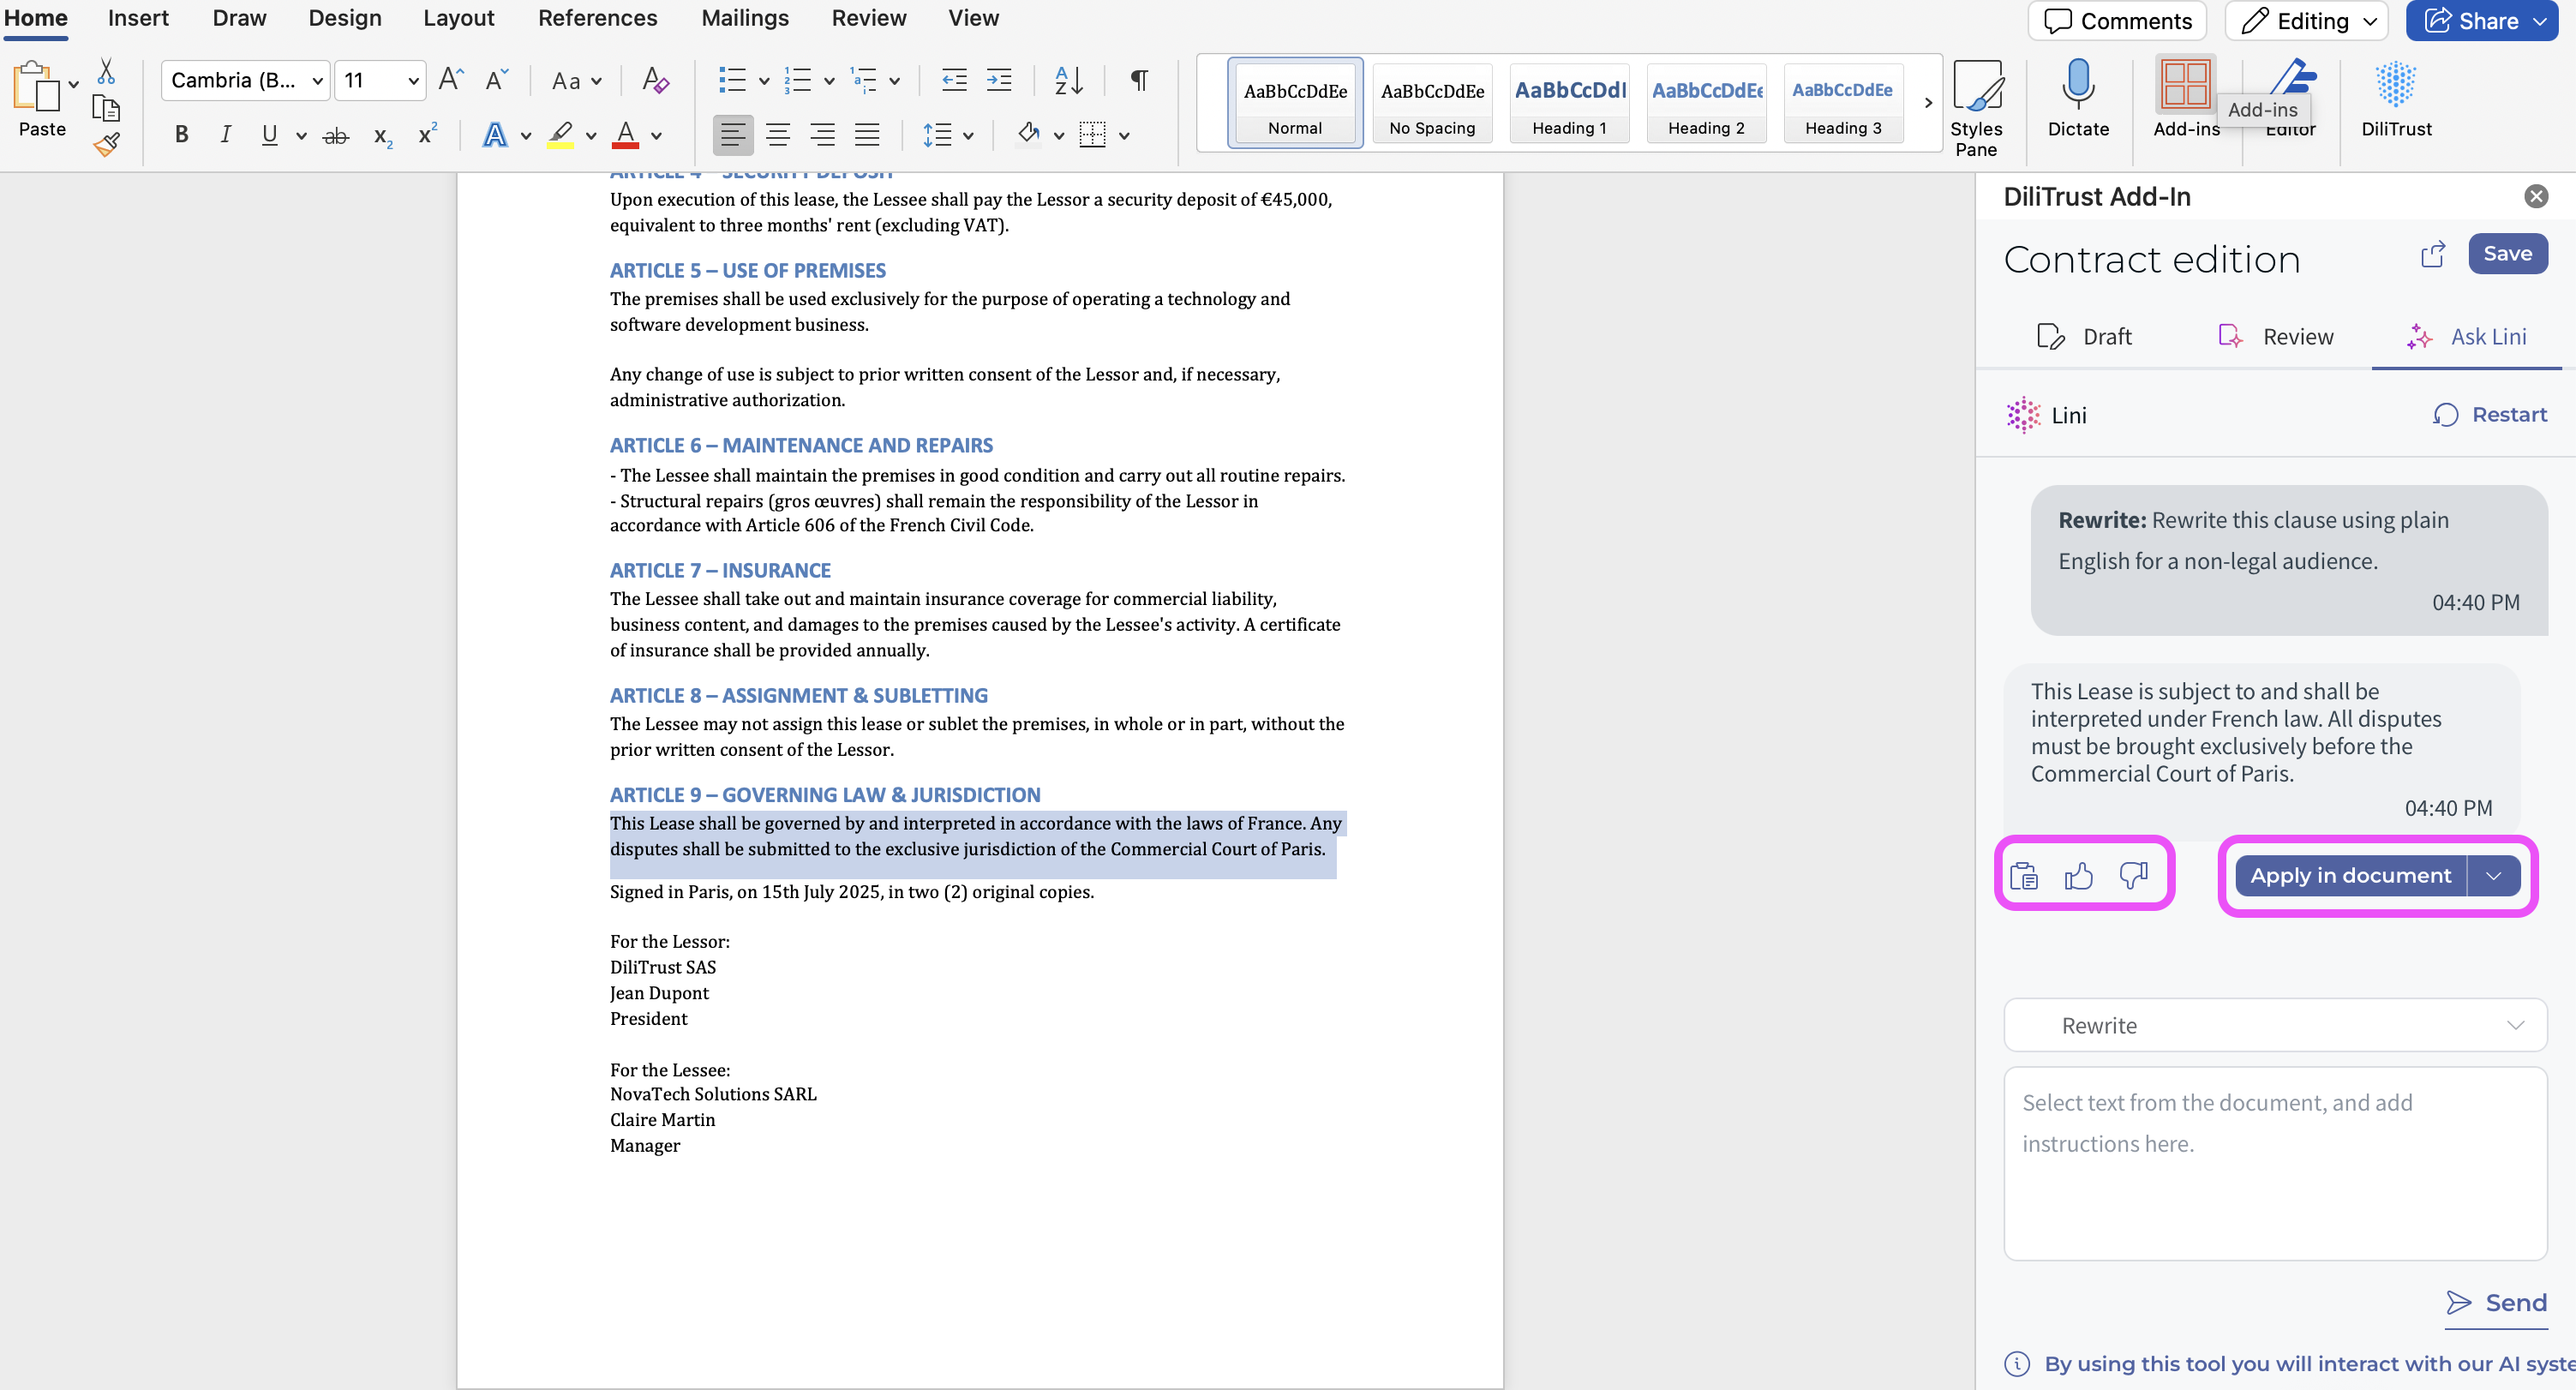Apply the yellow text highlight color
The height and width of the screenshot is (1390, 2576).
point(561,135)
